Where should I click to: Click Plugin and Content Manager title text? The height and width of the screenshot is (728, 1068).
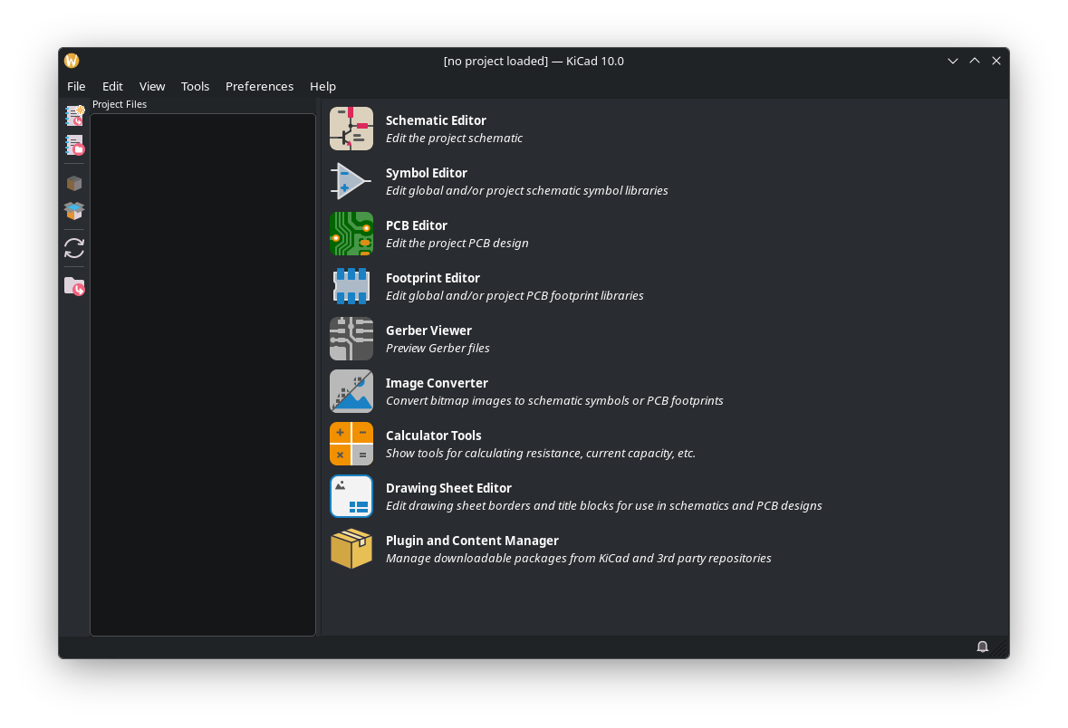[x=472, y=540]
